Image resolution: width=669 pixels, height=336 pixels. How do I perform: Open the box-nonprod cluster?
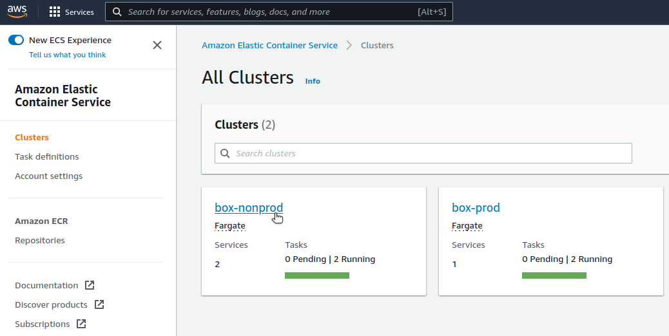pyautogui.click(x=249, y=207)
